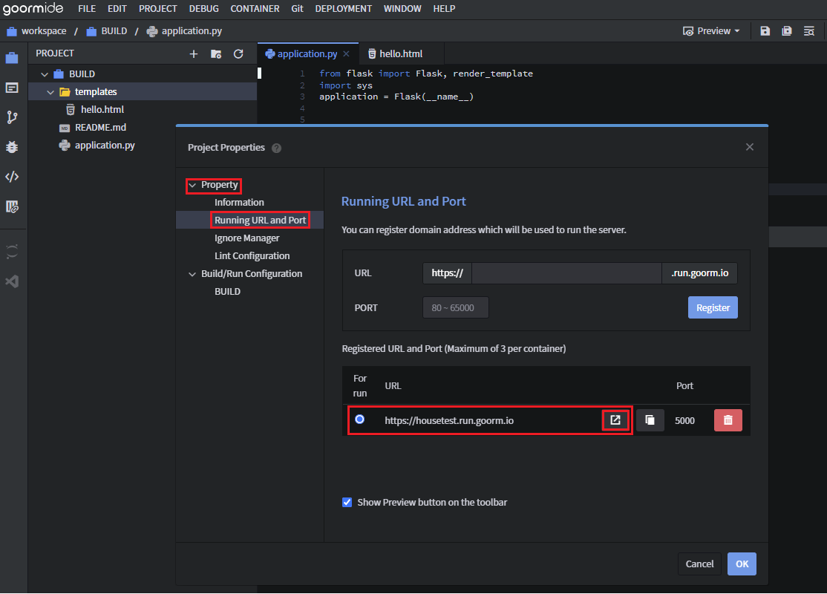Open application.py in the project tree

(x=105, y=145)
